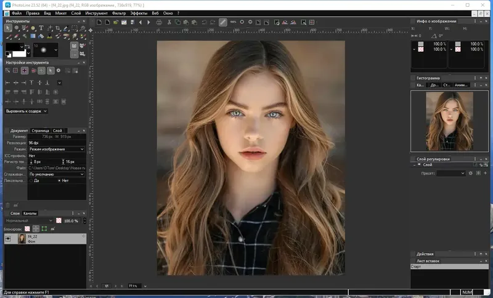
Task: Open the Страница tab in document panel
Action: click(x=40, y=131)
